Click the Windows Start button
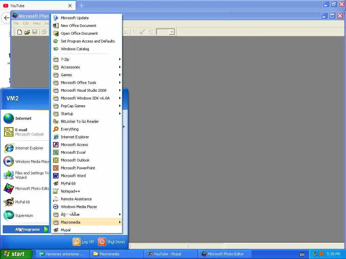 pyautogui.click(x=16, y=254)
